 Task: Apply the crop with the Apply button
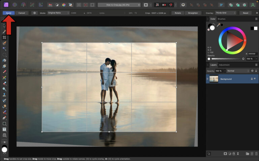coord(8,13)
